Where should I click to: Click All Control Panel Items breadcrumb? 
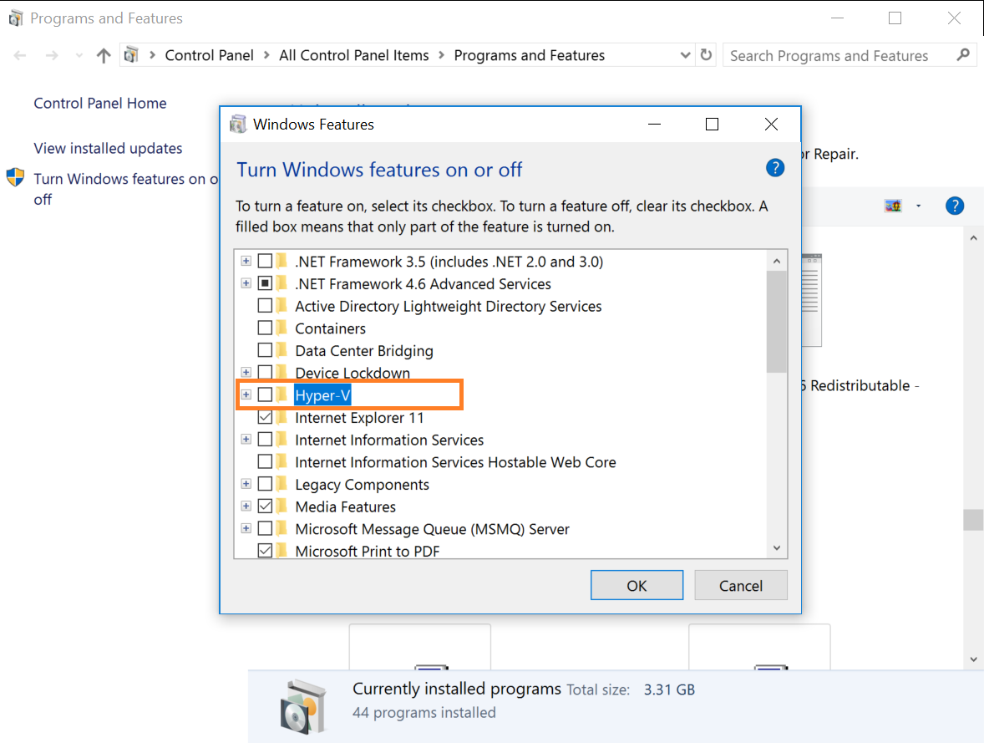click(354, 55)
